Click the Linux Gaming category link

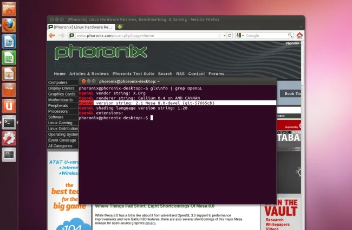click(x=60, y=123)
